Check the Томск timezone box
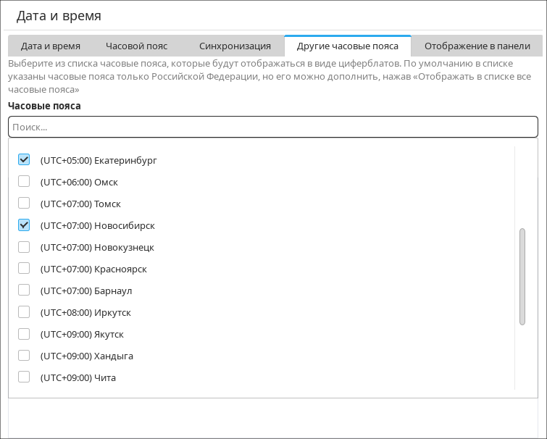The image size is (547, 439). point(24,203)
